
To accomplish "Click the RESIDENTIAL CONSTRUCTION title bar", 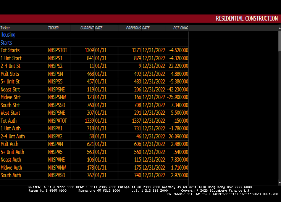I will tap(247, 18).
